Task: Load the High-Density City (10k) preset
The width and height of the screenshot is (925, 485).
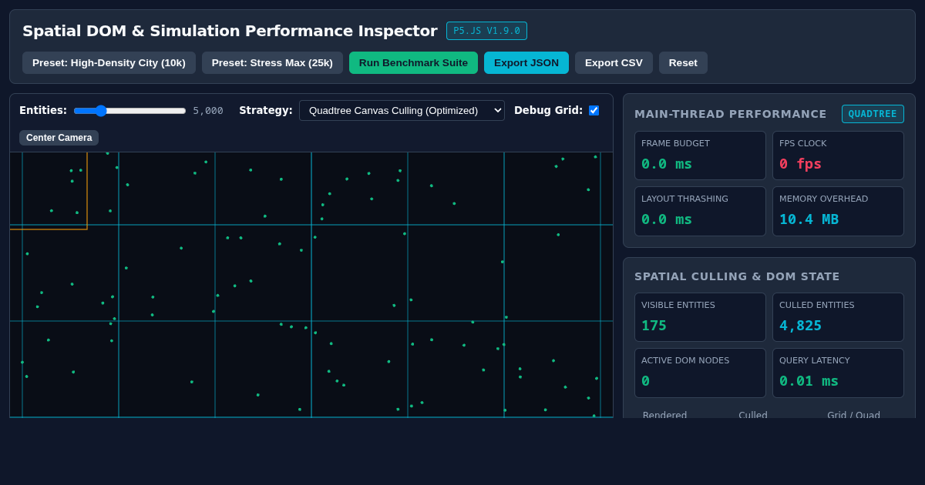Action: (109, 63)
